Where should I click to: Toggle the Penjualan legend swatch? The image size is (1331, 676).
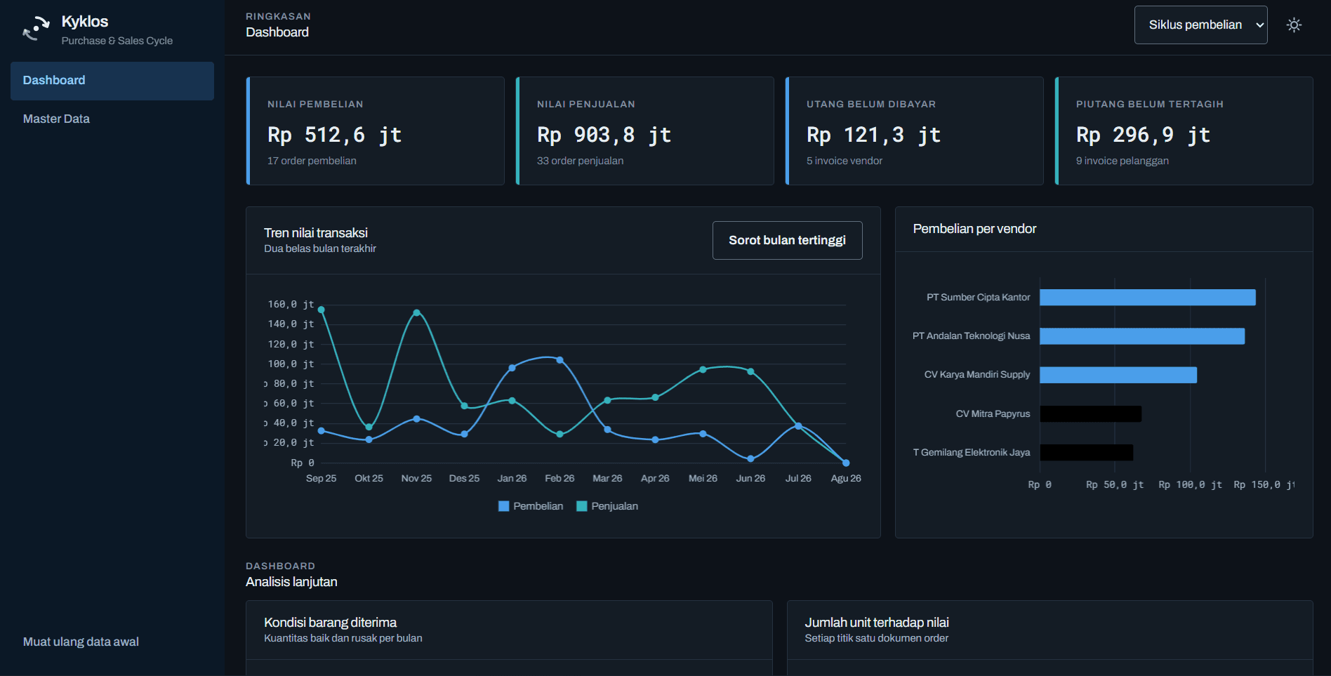[x=581, y=506]
